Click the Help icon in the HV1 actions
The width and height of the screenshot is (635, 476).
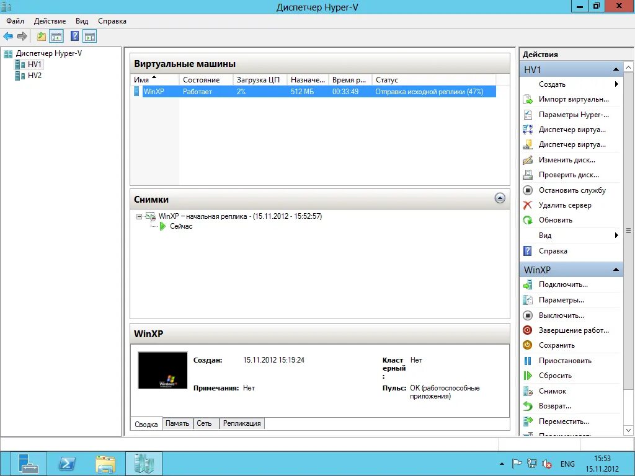pyautogui.click(x=528, y=251)
